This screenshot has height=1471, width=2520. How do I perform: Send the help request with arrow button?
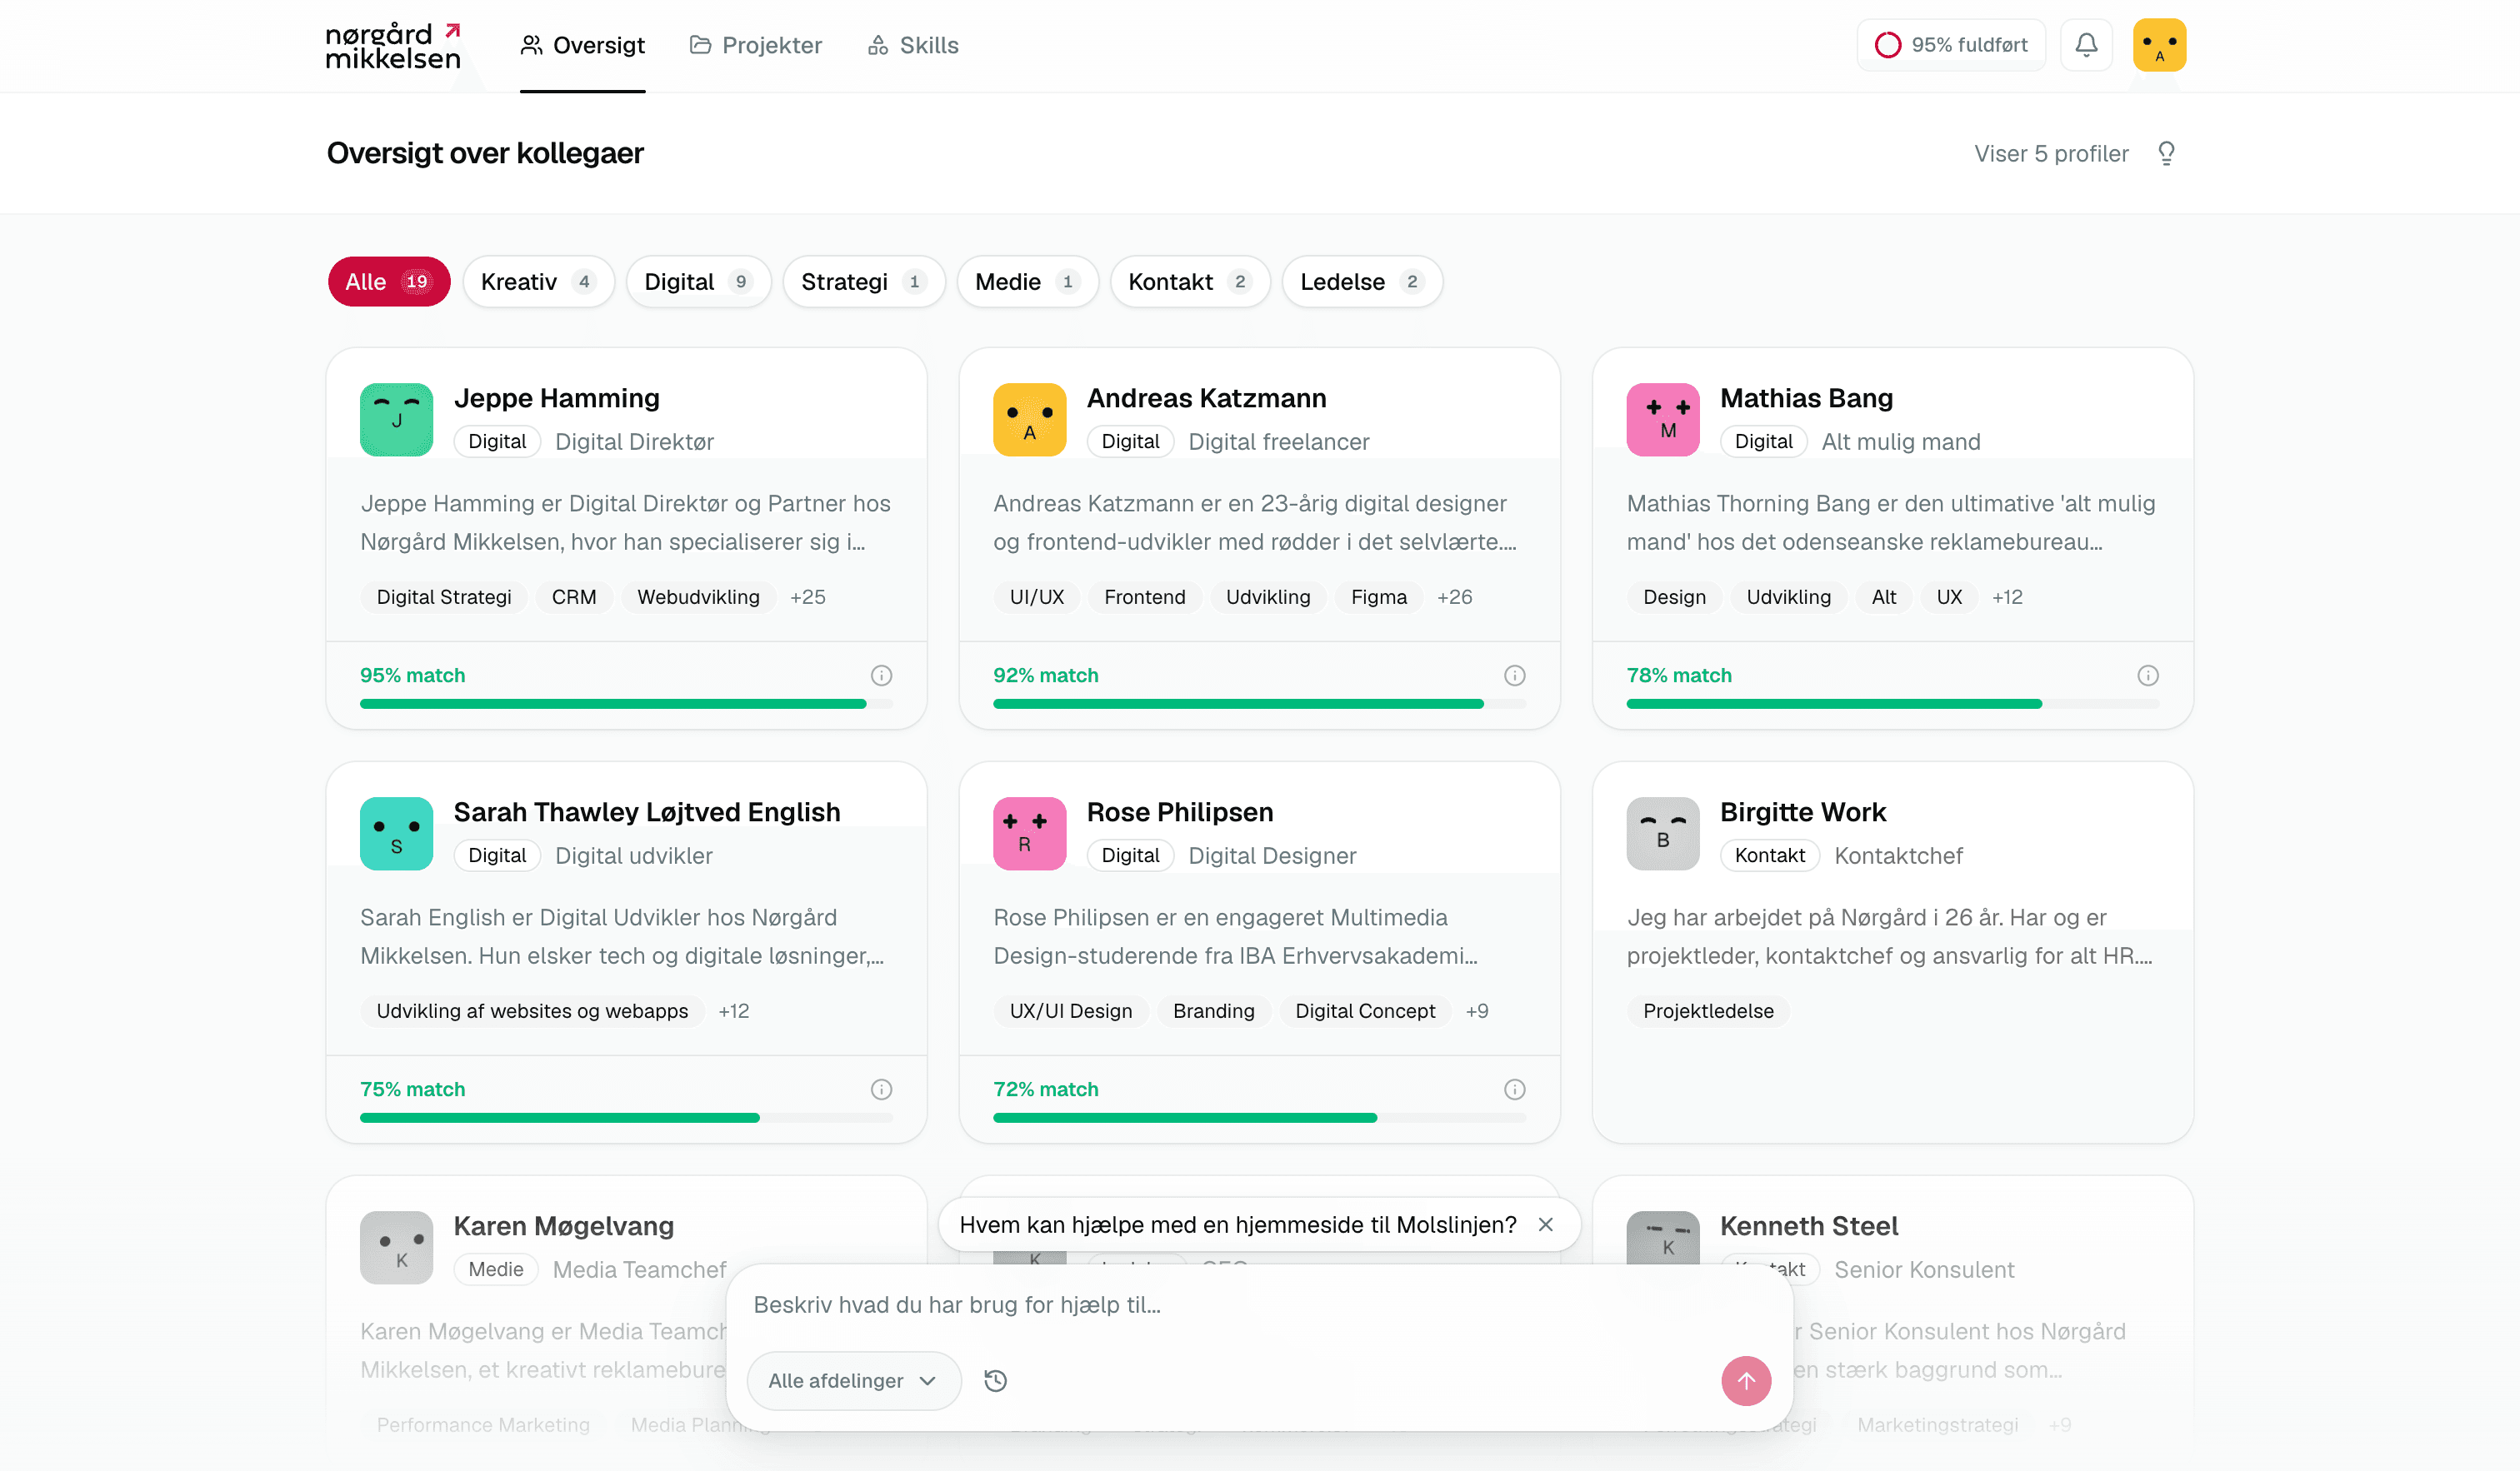pyautogui.click(x=1745, y=1380)
